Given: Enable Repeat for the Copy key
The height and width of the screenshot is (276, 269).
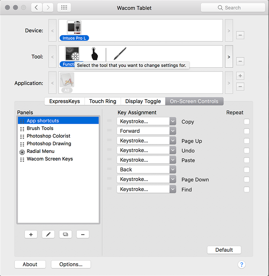Looking at the screenshot, I should tap(247, 121).
